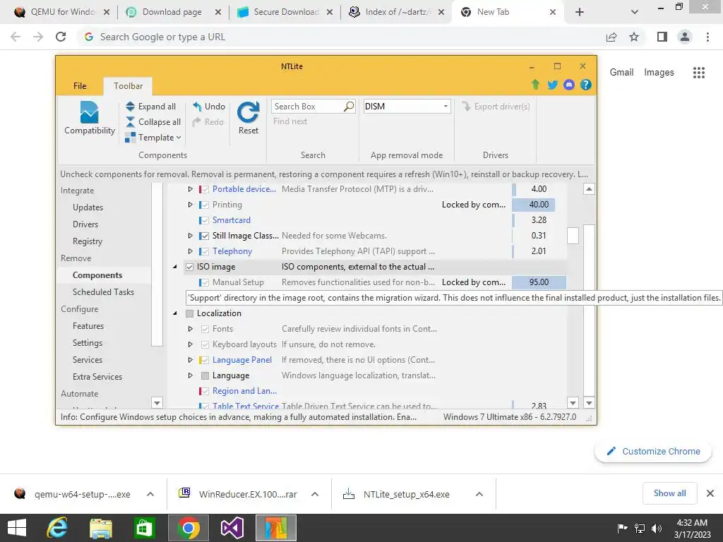Expand the Language node
This screenshot has height=542, width=723.
190,375
